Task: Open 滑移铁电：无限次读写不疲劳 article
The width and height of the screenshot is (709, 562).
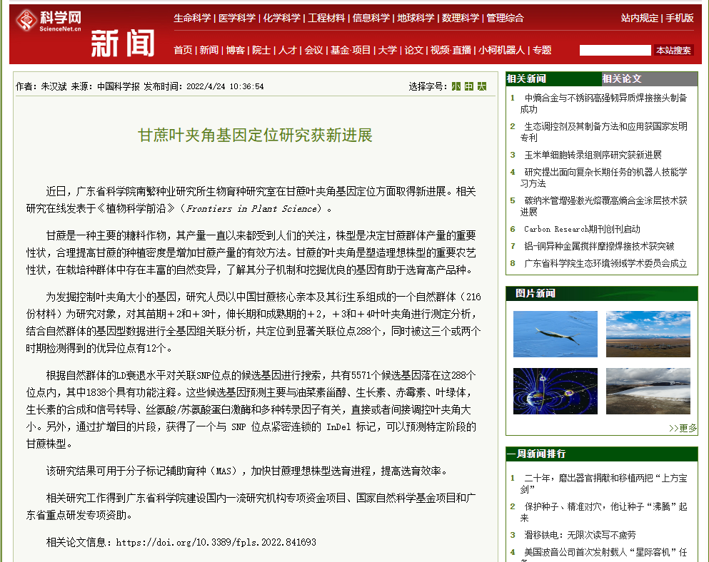Action: pos(580,535)
